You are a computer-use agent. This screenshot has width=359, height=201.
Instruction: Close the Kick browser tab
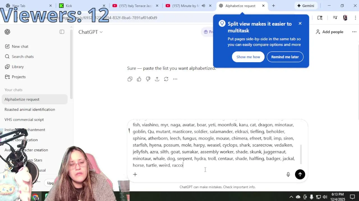104,6
